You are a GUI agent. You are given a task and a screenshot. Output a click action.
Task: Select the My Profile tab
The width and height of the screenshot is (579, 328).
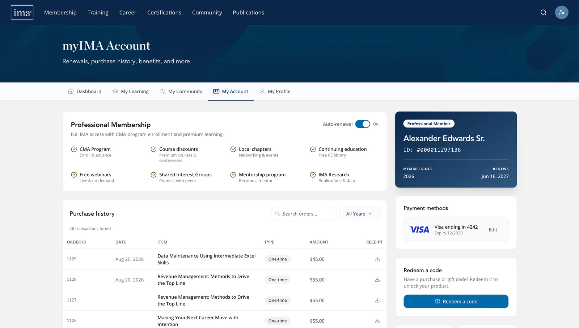tap(275, 91)
